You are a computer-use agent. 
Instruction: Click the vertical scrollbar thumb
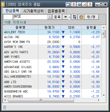click(x=104, y=34)
